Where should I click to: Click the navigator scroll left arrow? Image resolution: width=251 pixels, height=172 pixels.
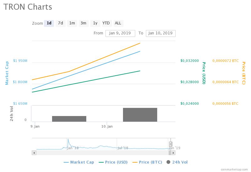point(34,153)
